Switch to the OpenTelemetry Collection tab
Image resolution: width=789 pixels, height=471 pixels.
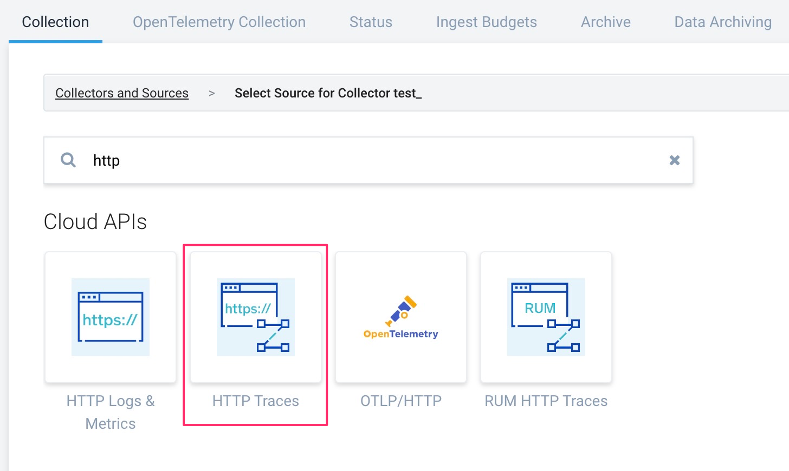point(219,22)
